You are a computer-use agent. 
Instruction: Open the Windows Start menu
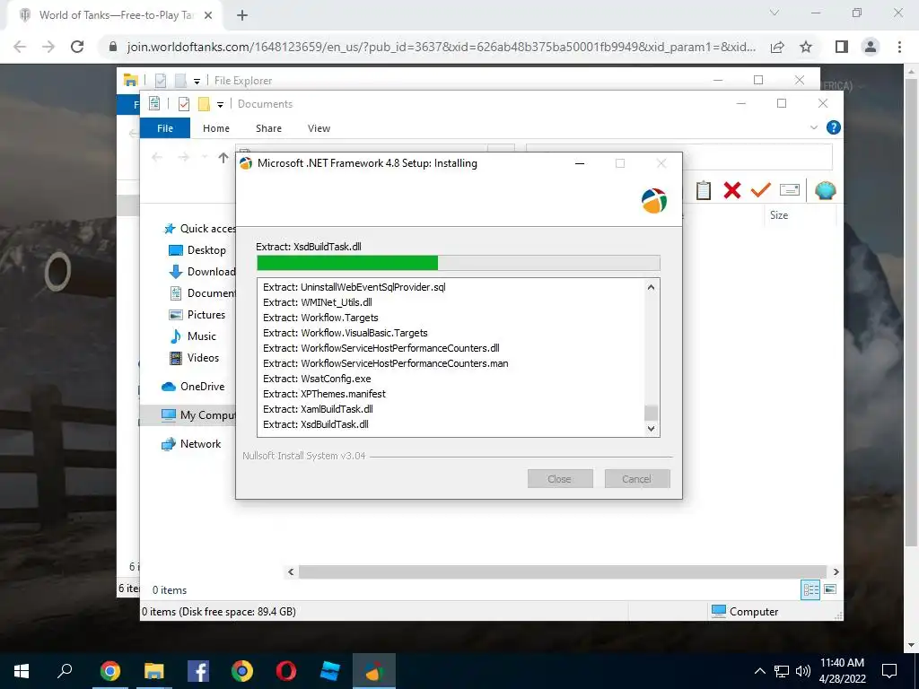pyautogui.click(x=22, y=671)
